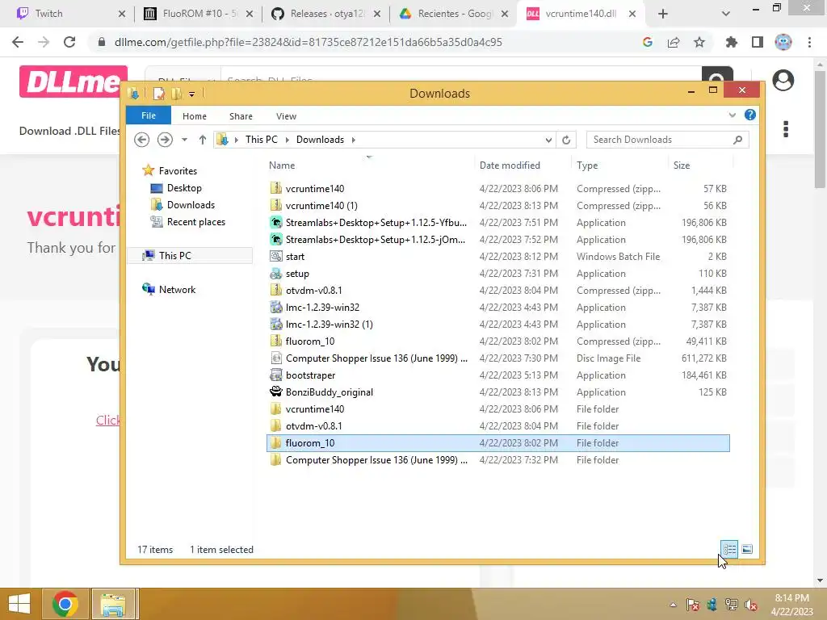Open Chrome extensions puzzle icon
The height and width of the screenshot is (620, 827).
point(731,42)
